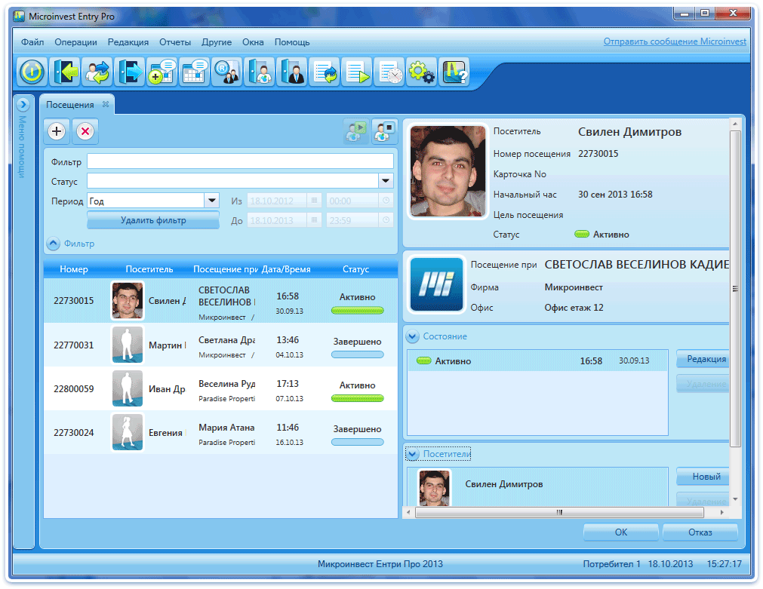Click the list with refresh arrows icon

[325, 72]
